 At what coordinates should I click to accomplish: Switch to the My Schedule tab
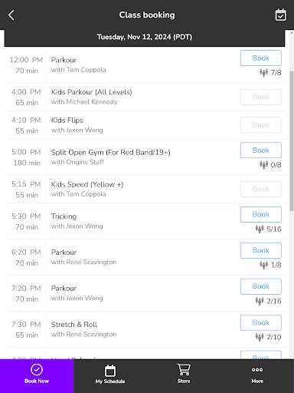pyautogui.click(x=110, y=376)
